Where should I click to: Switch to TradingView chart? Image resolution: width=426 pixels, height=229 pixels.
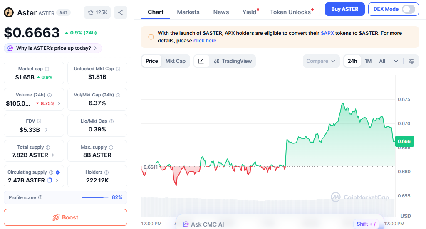tap(233, 61)
